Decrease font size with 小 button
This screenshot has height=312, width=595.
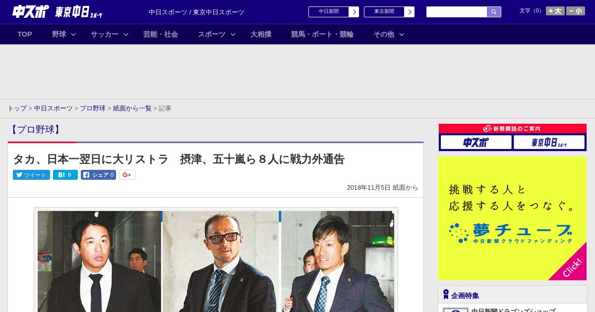pyautogui.click(x=576, y=11)
